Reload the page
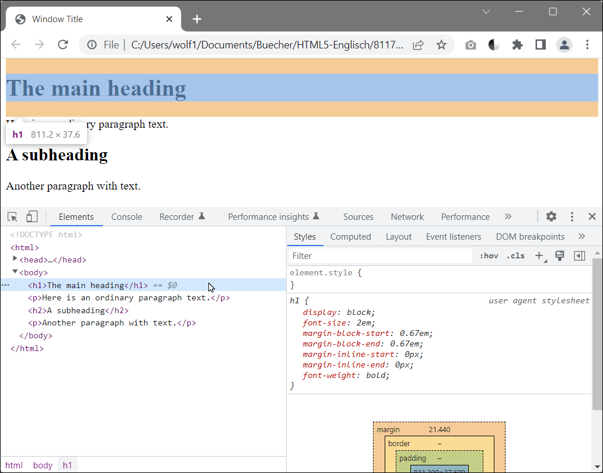 pyautogui.click(x=63, y=45)
